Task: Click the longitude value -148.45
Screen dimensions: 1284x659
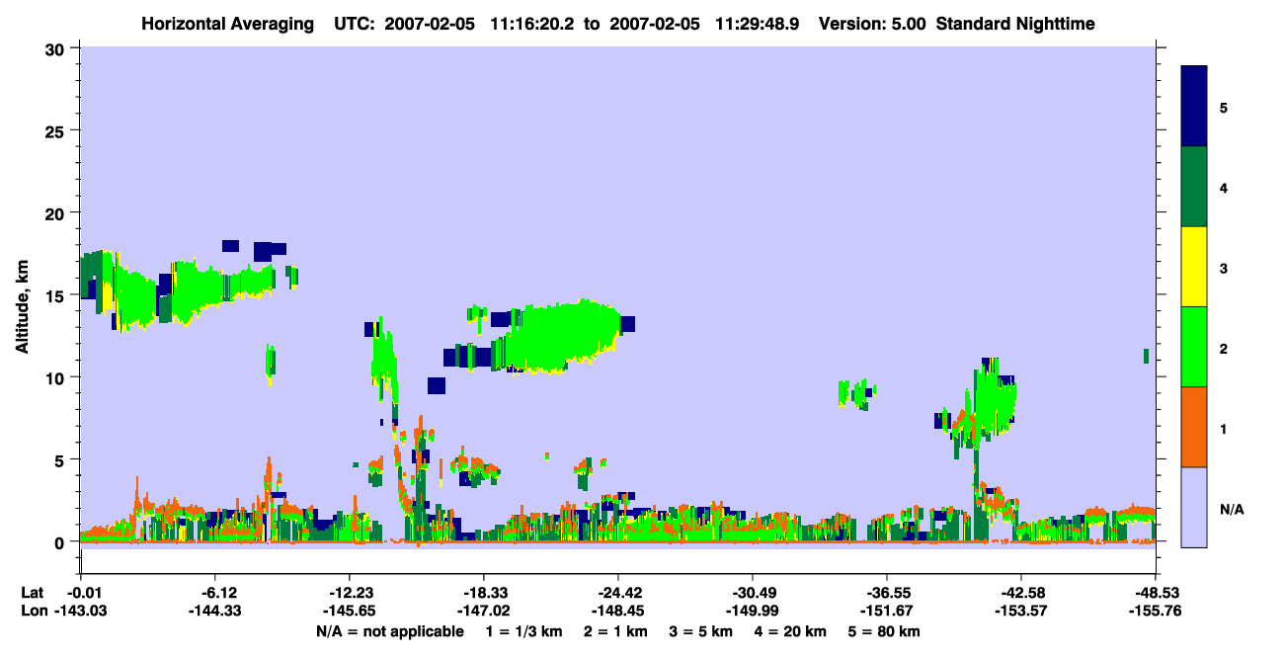Action: (x=617, y=611)
